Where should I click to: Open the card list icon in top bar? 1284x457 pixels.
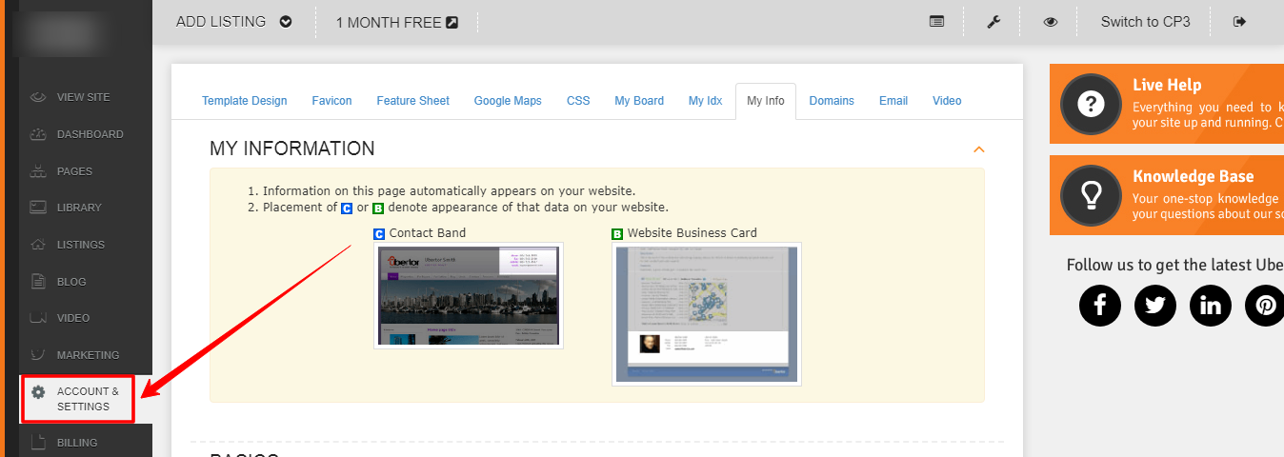point(937,22)
